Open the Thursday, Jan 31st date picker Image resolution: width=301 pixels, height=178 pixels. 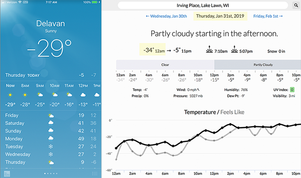tap(220, 16)
